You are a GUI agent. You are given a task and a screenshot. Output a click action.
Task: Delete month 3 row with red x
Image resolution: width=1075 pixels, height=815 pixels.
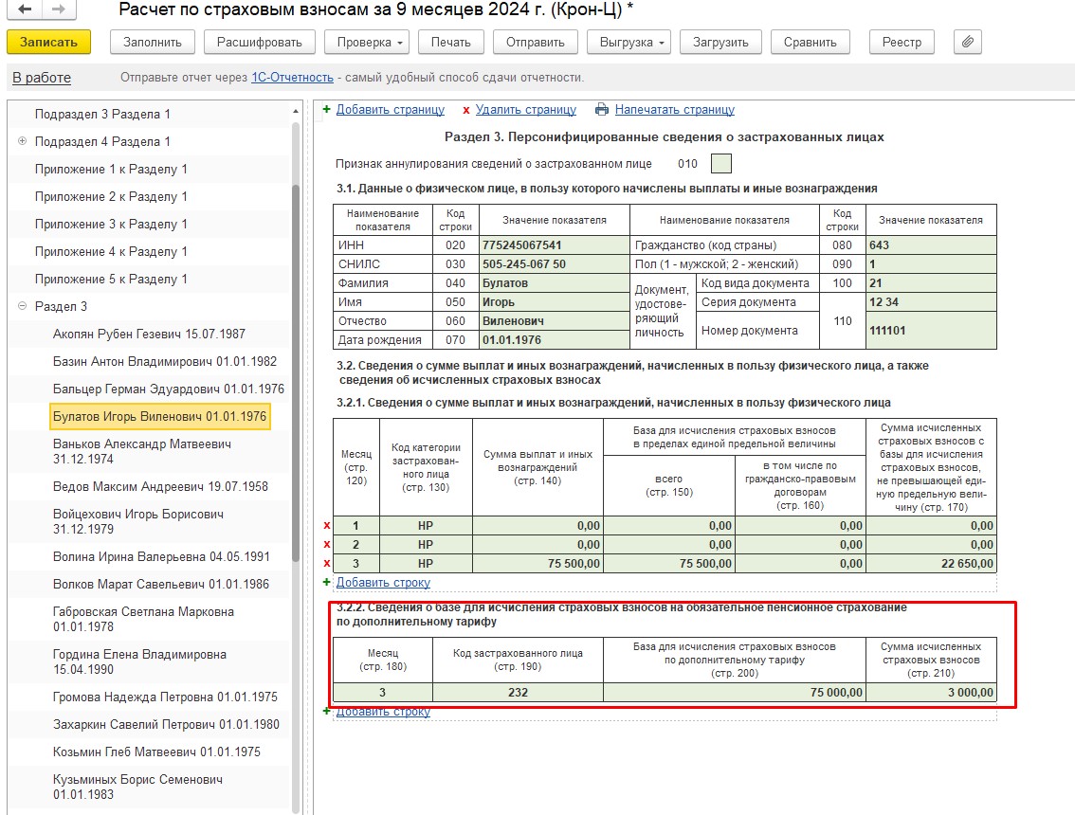tap(327, 564)
